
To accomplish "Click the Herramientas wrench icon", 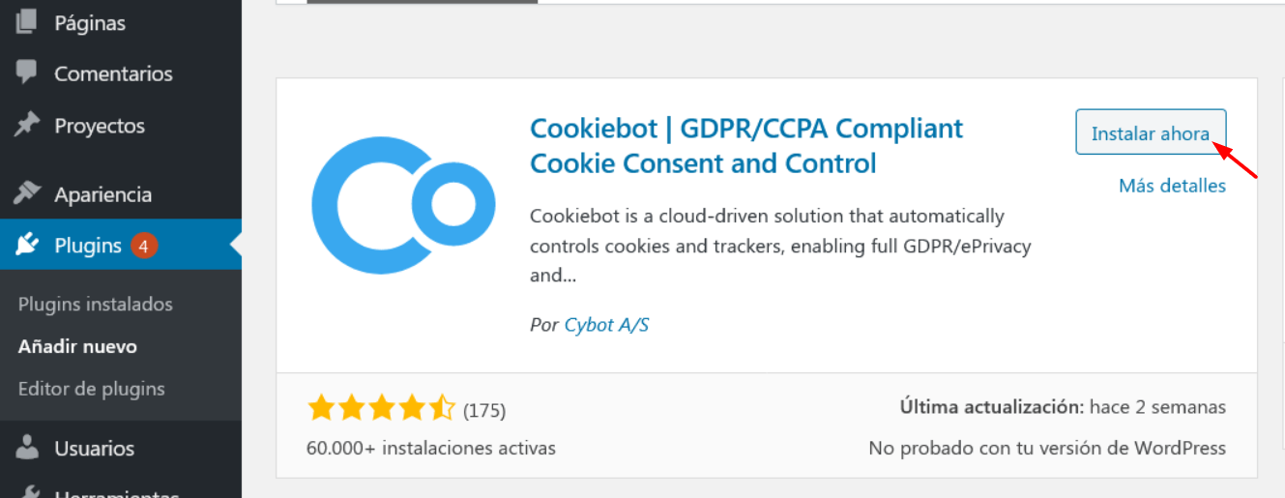I will pyautogui.click(x=27, y=493).
